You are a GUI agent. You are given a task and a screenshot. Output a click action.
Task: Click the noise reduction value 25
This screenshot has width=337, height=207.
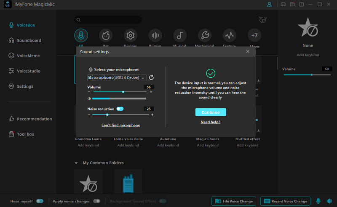[x=149, y=109]
